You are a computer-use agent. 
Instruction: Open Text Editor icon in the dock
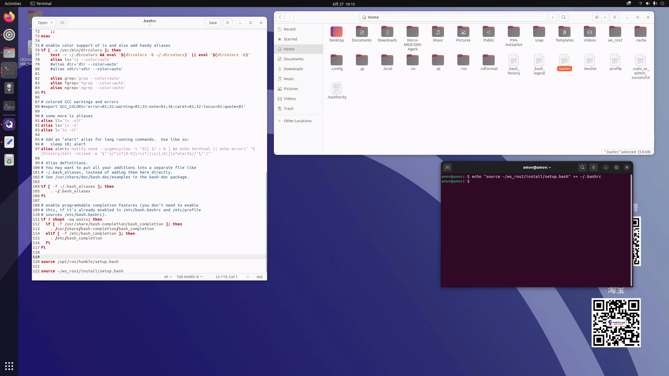pyautogui.click(x=9, y=142)
